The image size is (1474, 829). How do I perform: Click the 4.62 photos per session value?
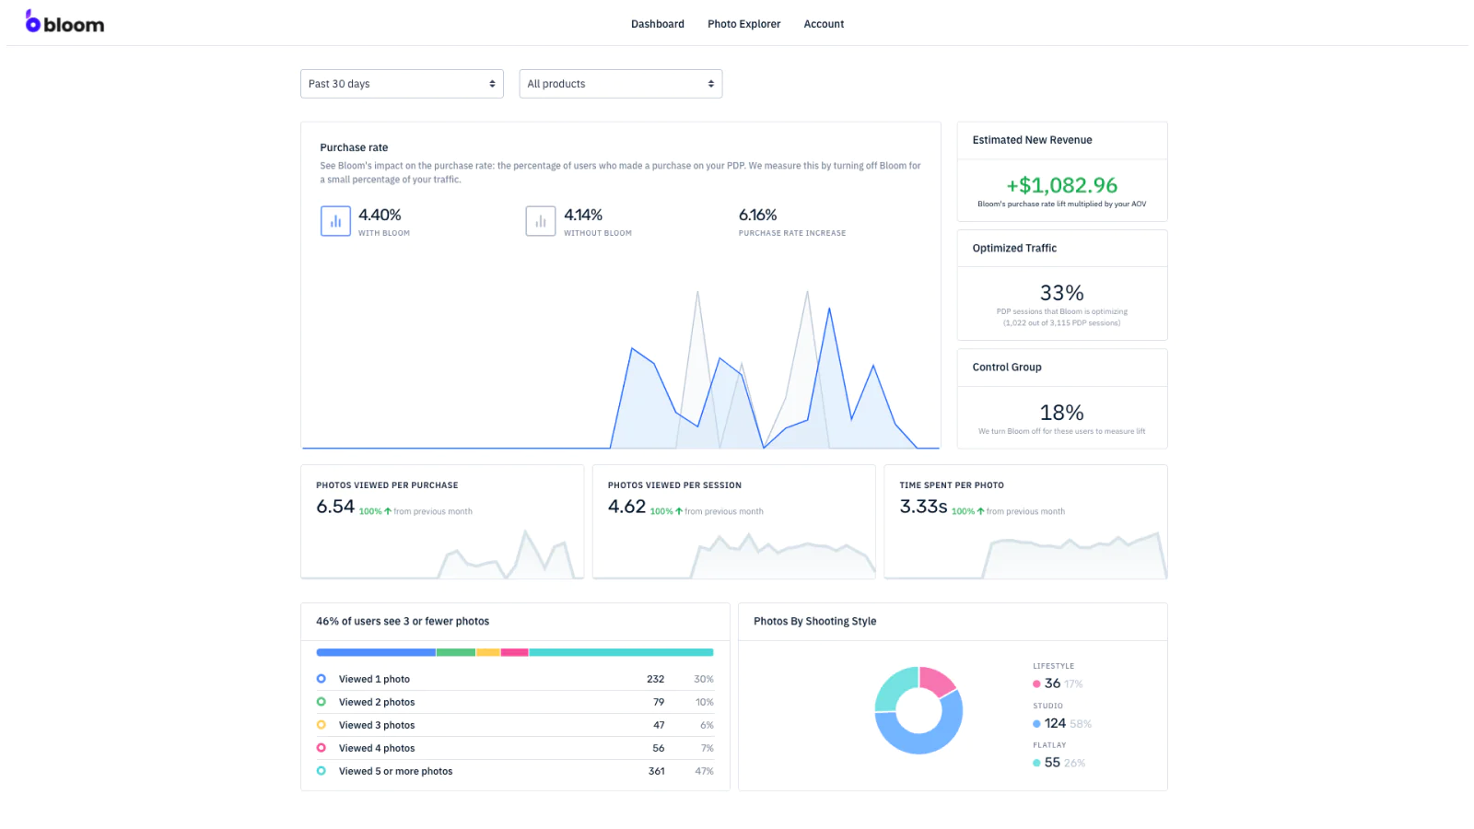click(626, 507)
